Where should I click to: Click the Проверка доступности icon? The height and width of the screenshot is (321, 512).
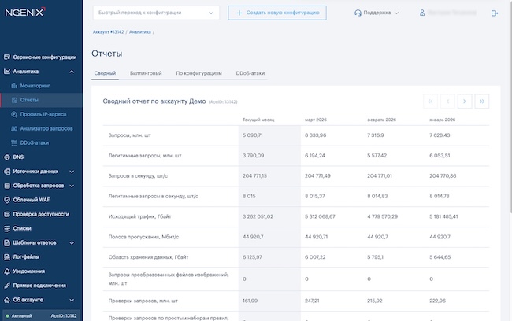[7, 214]
